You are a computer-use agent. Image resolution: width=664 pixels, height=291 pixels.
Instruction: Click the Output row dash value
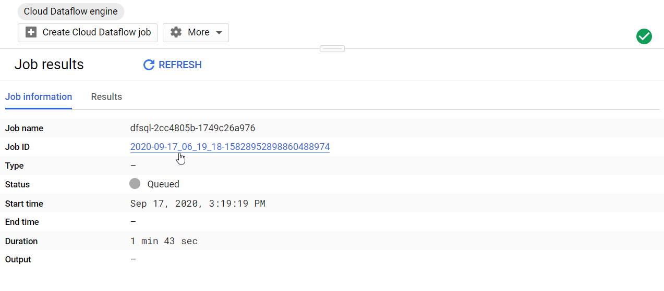(133, 259)
